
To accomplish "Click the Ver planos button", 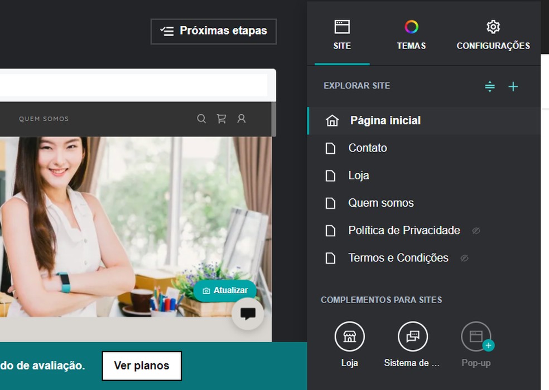I will pos(142,365).
